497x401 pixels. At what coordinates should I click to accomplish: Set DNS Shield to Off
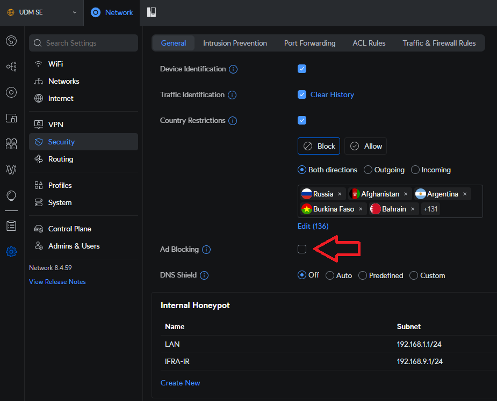coord(302,275)
